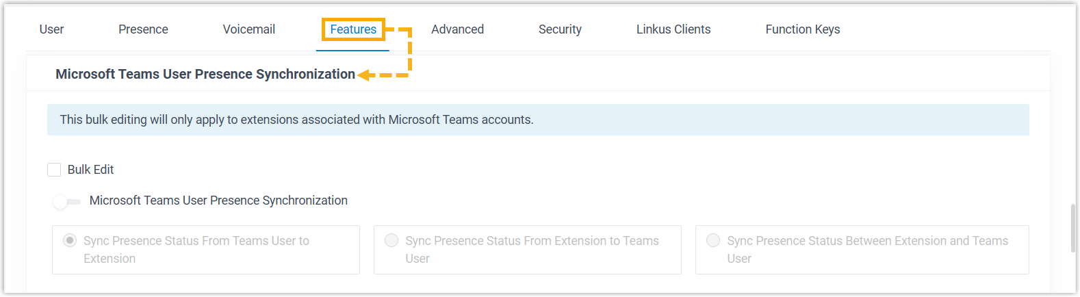This screenshot has height=297, width=1080.
Task: Click the blue bulk editing info banner
Action: point(538,120)
